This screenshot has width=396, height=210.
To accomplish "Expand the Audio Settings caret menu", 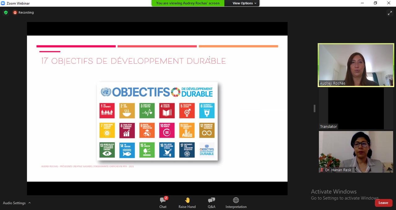I will (30, 203).
